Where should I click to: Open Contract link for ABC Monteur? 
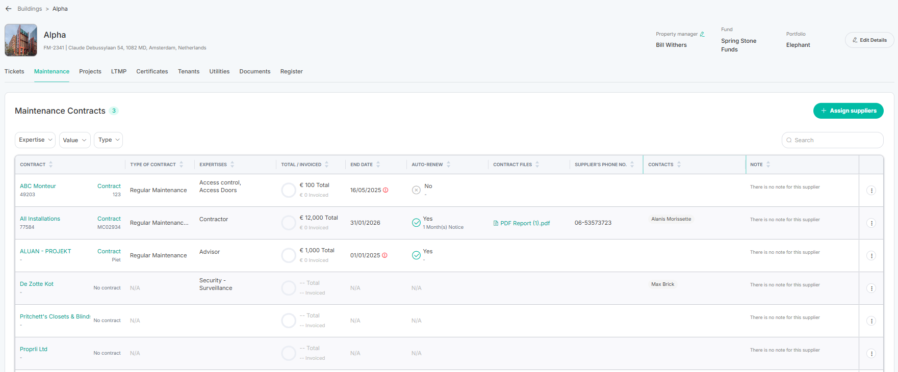[109, 186]
